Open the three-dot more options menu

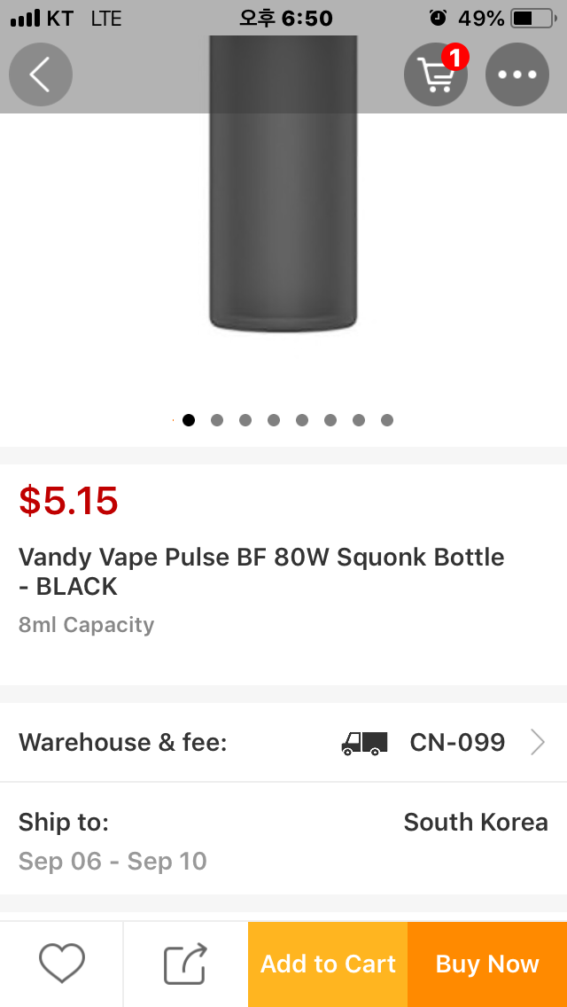pos(517,74)
